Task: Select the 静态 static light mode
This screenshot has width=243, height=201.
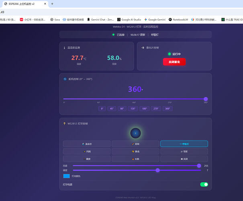Action: click(136, 152)
